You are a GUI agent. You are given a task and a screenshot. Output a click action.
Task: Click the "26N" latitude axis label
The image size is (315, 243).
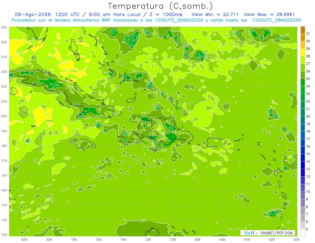pos(4,27)
